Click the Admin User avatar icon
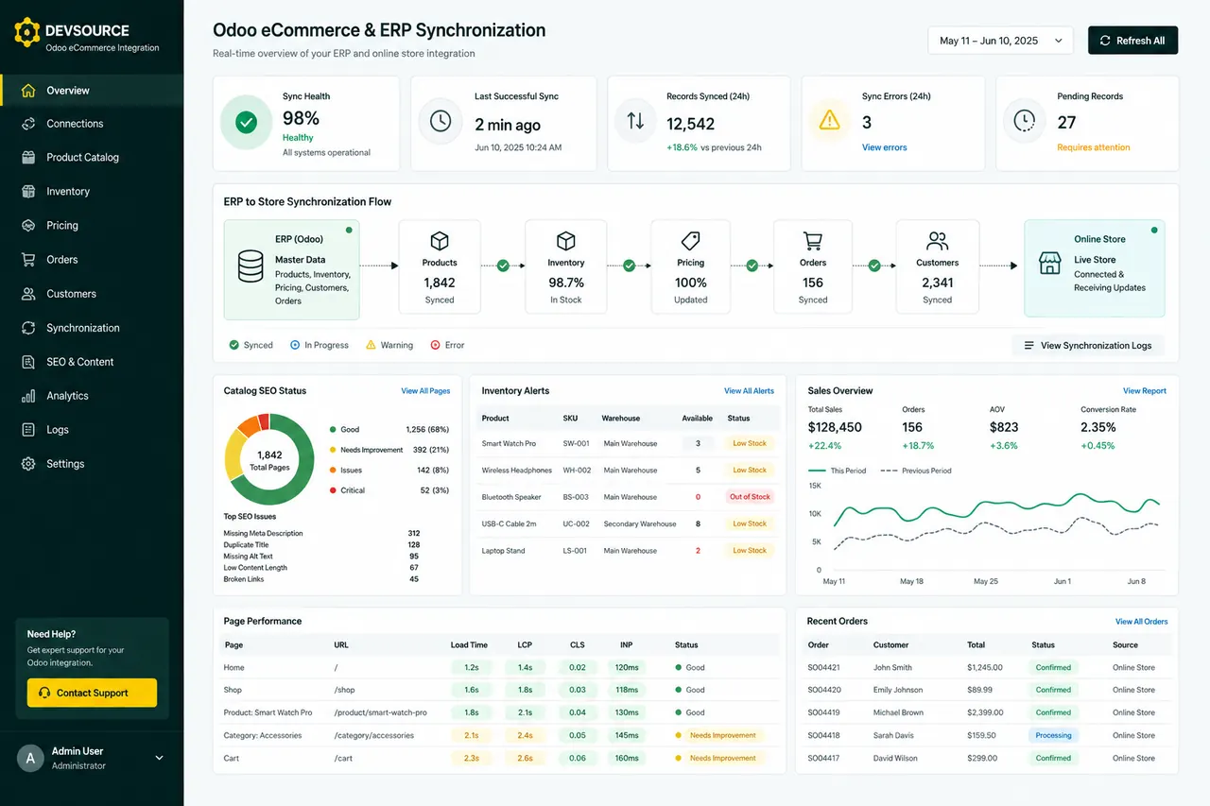Viewport: 1210px width, 806px height. coord(31,758)
